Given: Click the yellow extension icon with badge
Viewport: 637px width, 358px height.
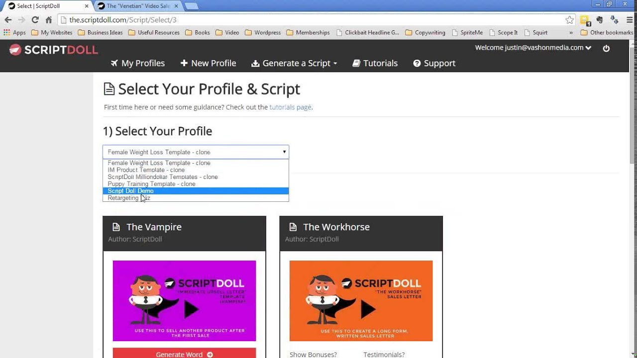Looking at the screenshot, I should 585,20.
